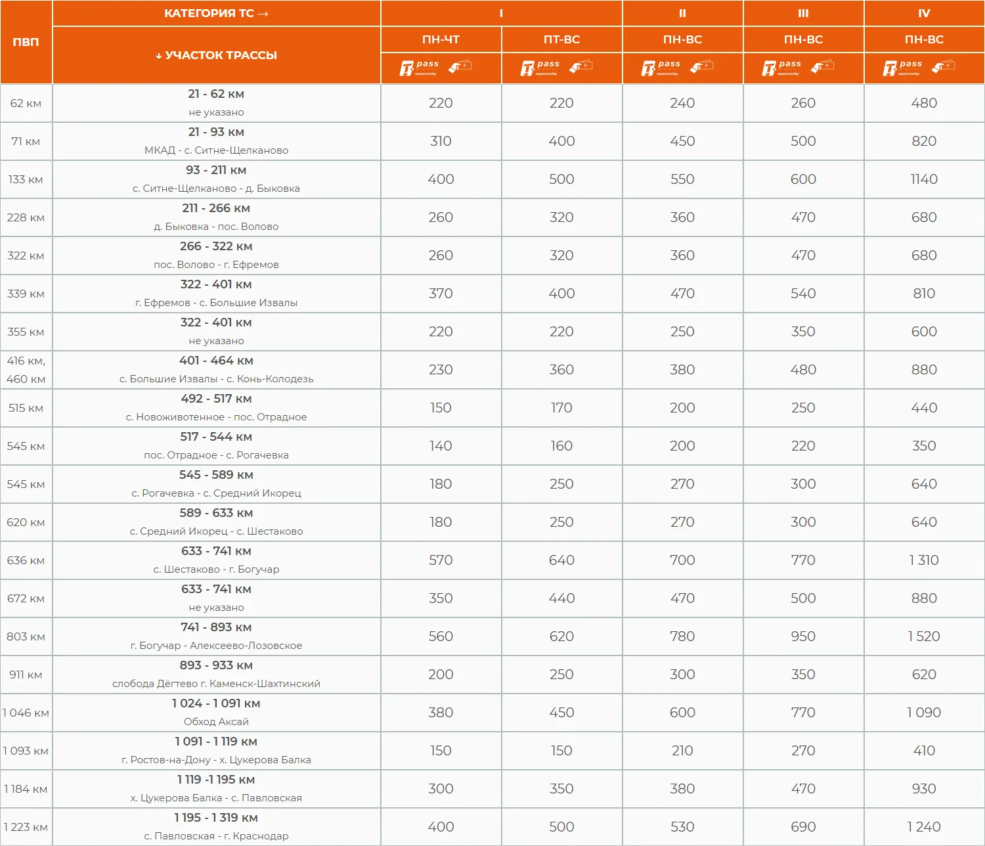Click the КАТЕГОРИЯ ТС header cell
This screenshot has width=985, height=846.
point(216,14)
